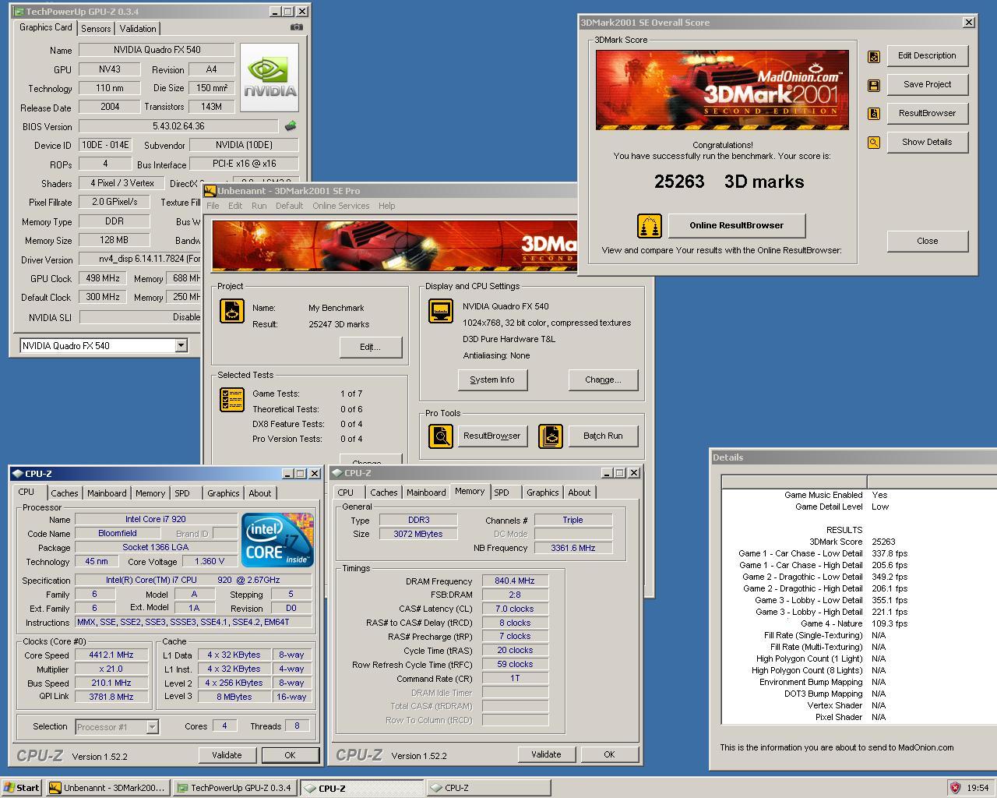Click the 25263 3D marks score text
Image resolution: width=997 pixels, height=798 pixels.
tap(729, 182)
